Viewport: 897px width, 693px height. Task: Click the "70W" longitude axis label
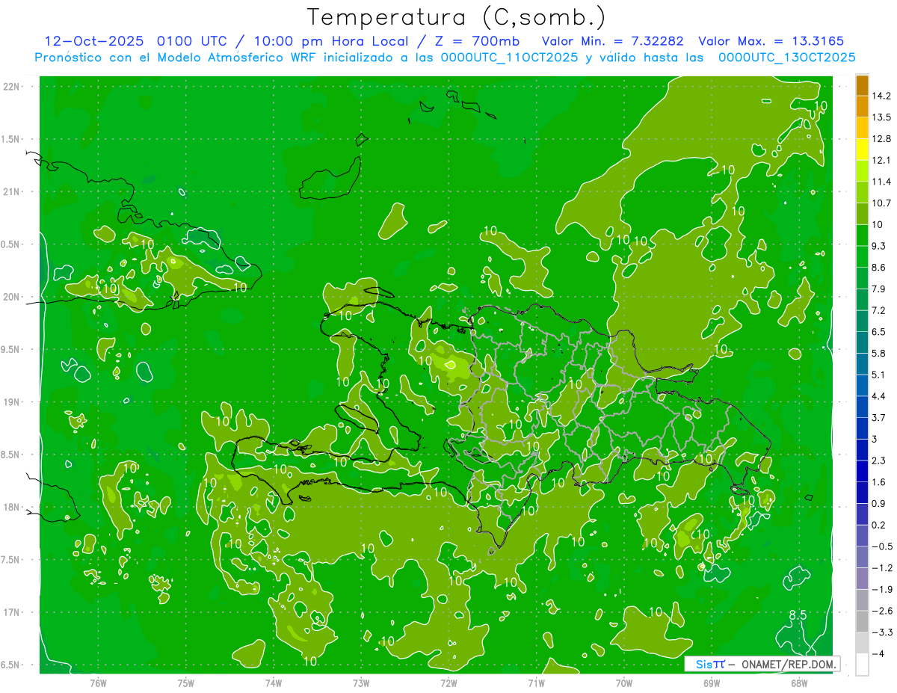(x=624, y=683)
